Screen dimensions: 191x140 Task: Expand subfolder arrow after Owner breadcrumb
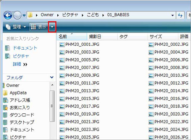[x=58, y=15]
